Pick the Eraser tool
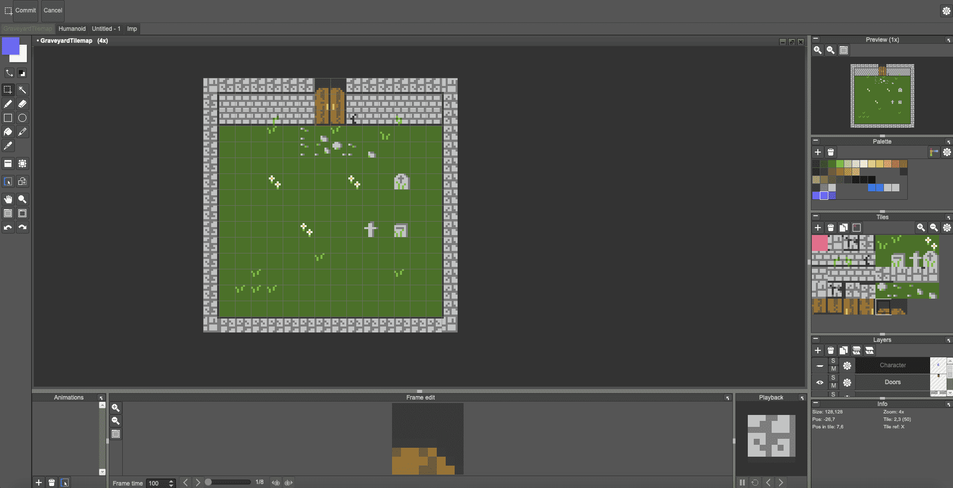 [22, 104]
